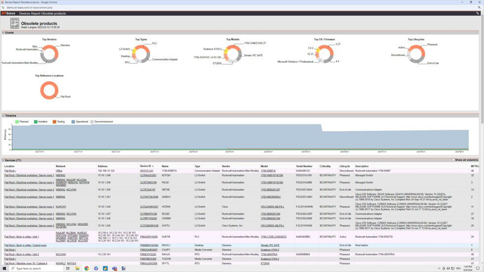Click the page vertical scrollbar
The image size is (484, 272).
click(x=482, y=70)
